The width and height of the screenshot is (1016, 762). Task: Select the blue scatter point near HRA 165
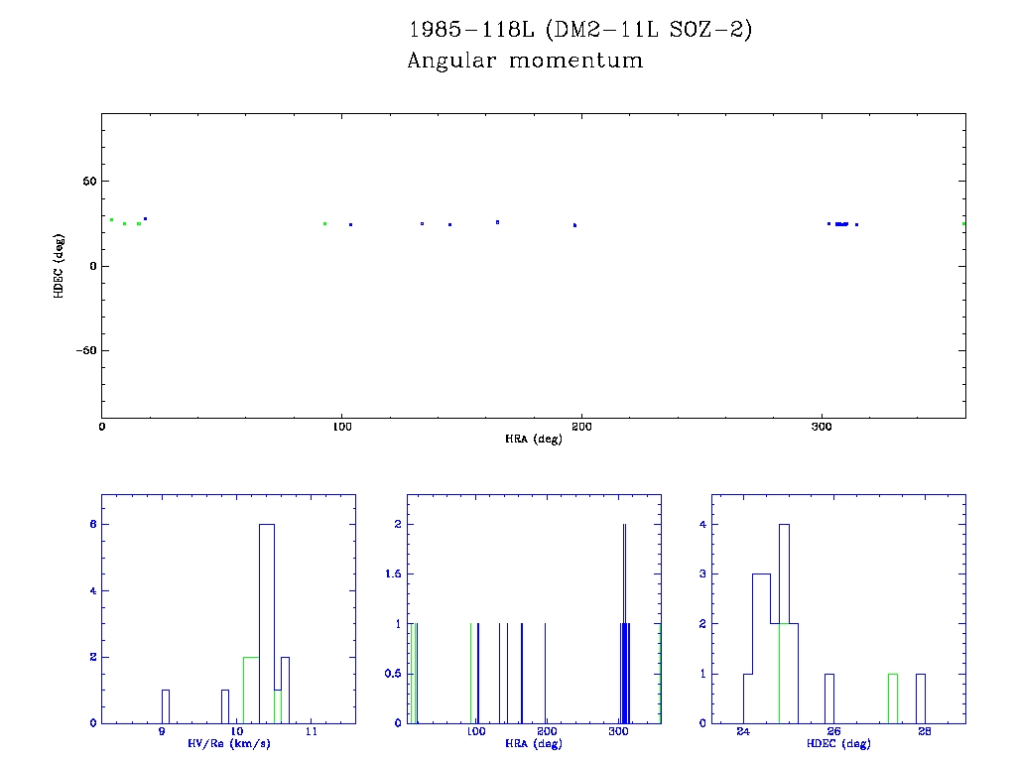click(x=497, y=222)
